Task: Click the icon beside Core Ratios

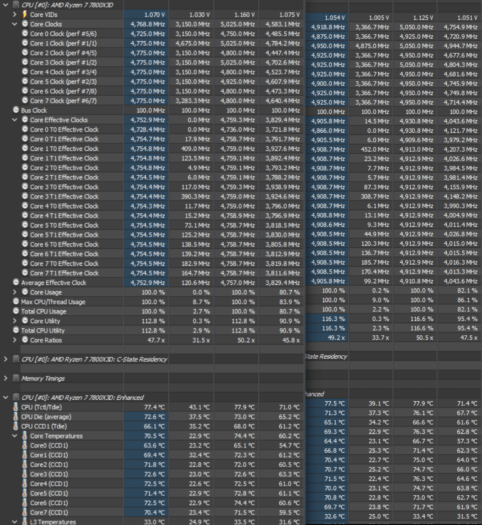Action: click(25, 340)
